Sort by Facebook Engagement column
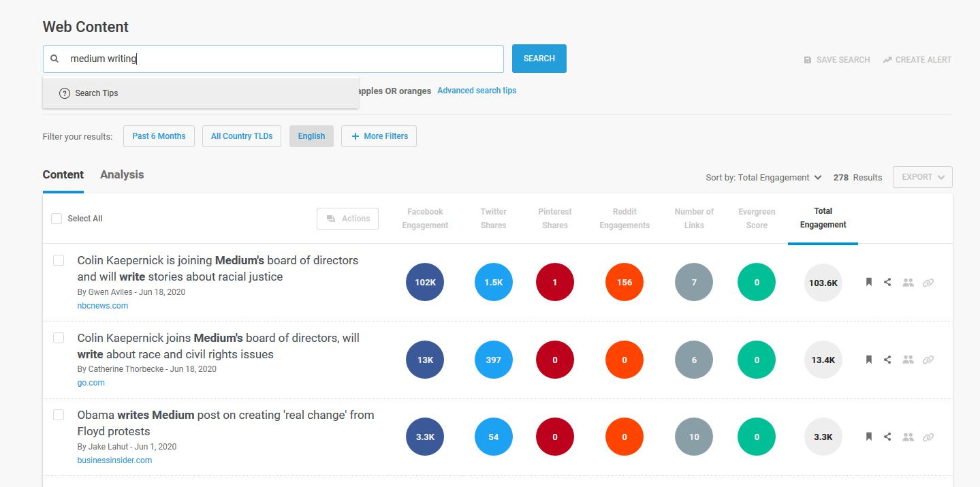Screen dimensions: 980x487 point(425,219)
